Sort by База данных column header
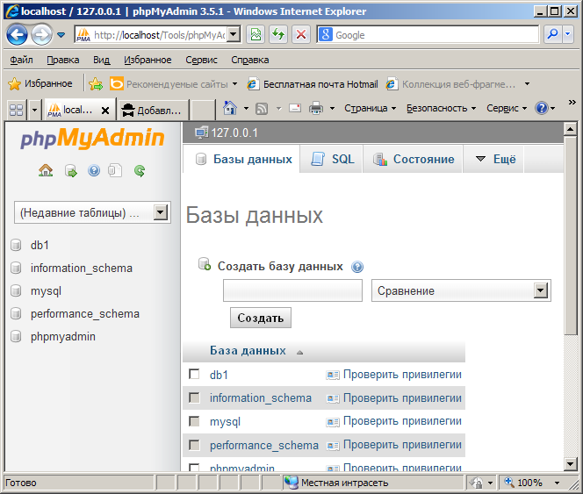This screenshot has height=494, width=583. pos(248,350)
